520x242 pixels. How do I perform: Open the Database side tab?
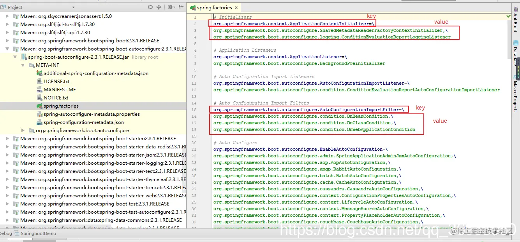(515, 54)
